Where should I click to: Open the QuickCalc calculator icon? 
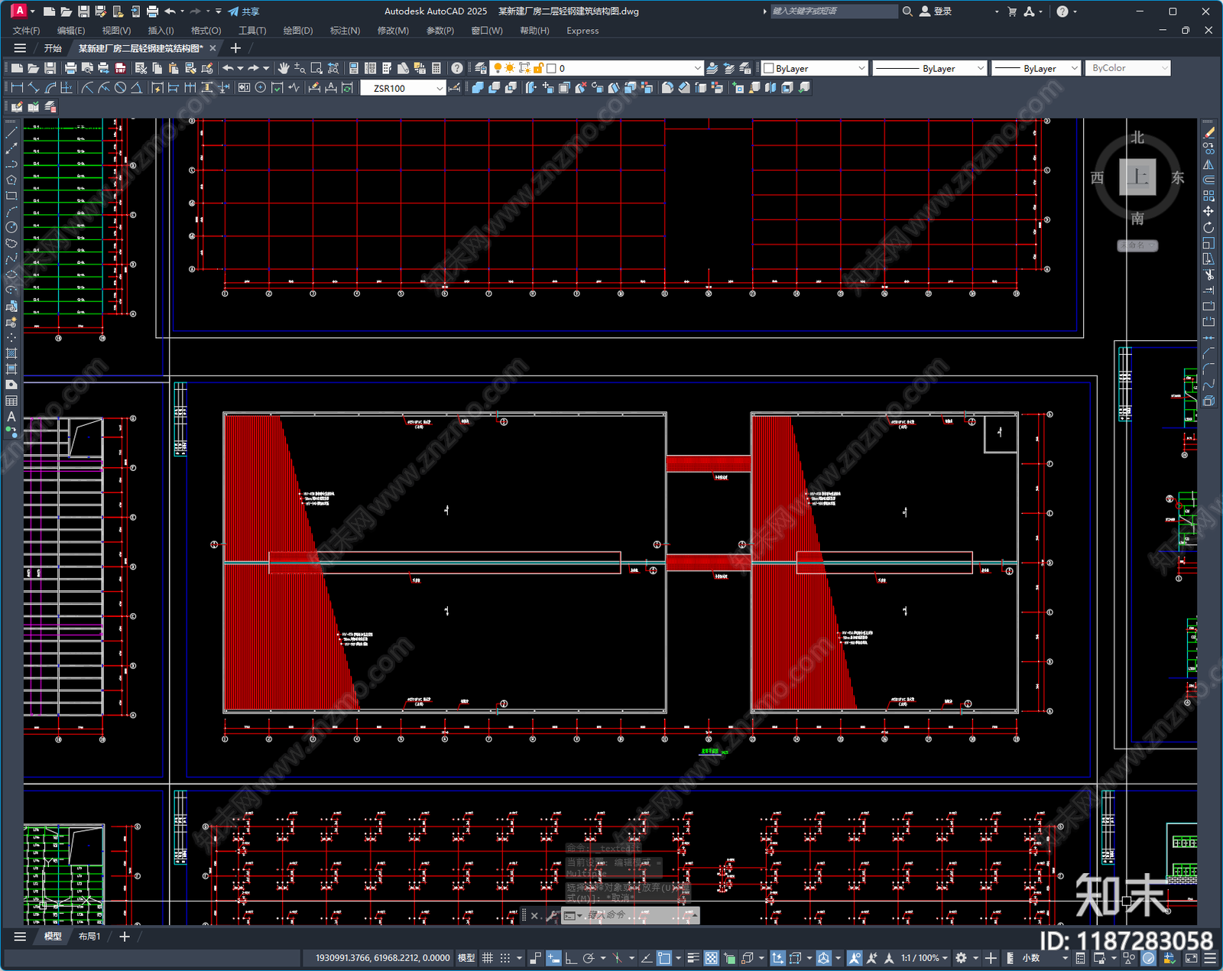436,68
